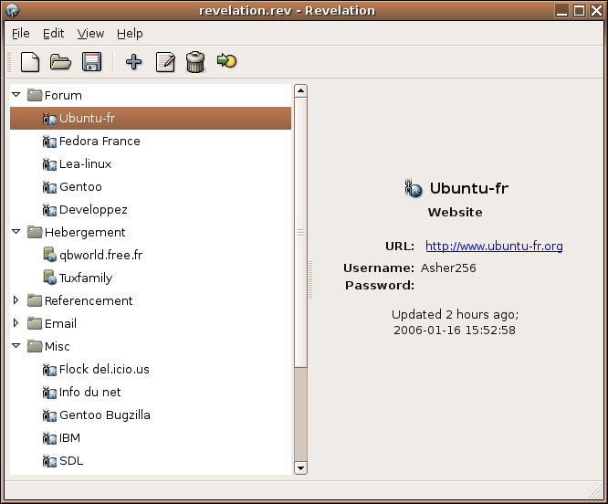The height and width of the screenshot is (504, 608).
Task: Click the website icon beside SDL
Action: 49,461
